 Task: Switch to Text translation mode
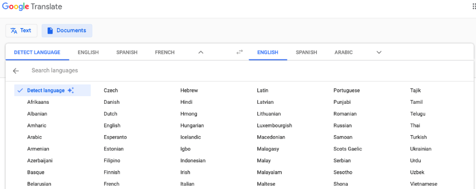pos(21,30)
